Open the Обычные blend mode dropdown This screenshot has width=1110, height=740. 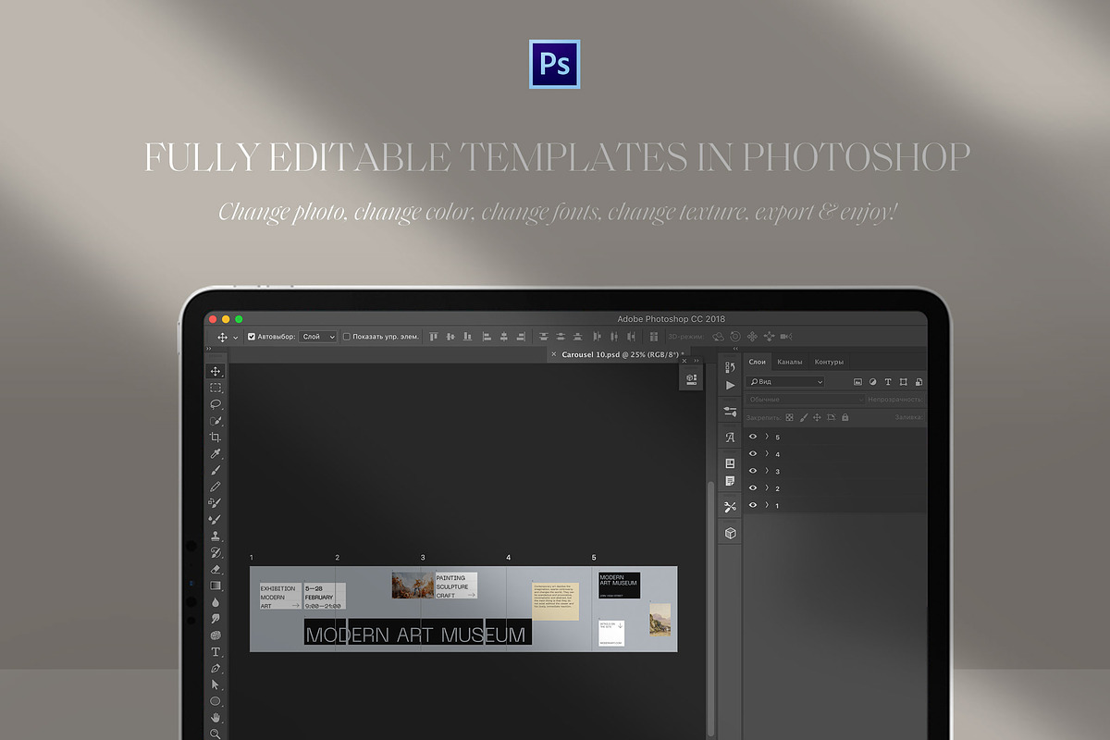click(805, 400)
